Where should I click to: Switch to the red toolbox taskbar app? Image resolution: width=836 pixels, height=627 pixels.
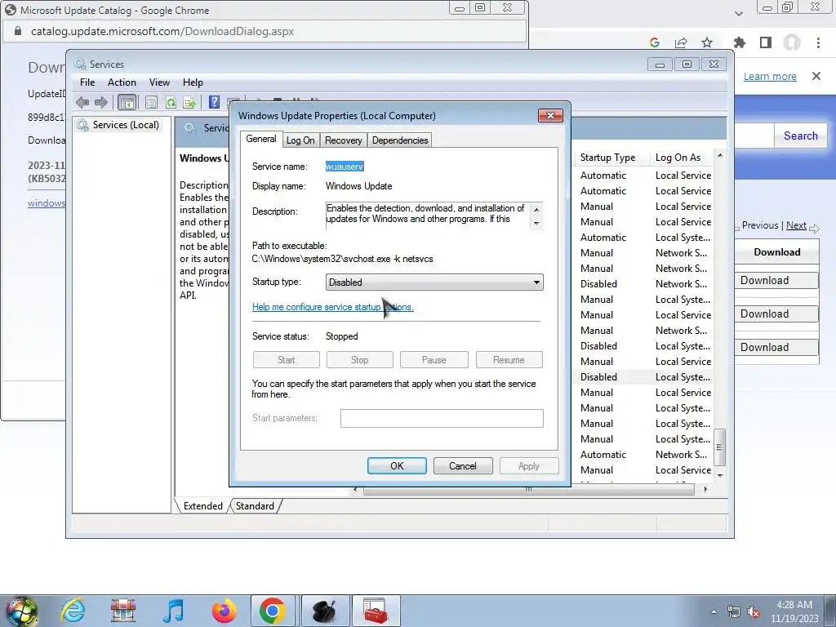(376, 611)
